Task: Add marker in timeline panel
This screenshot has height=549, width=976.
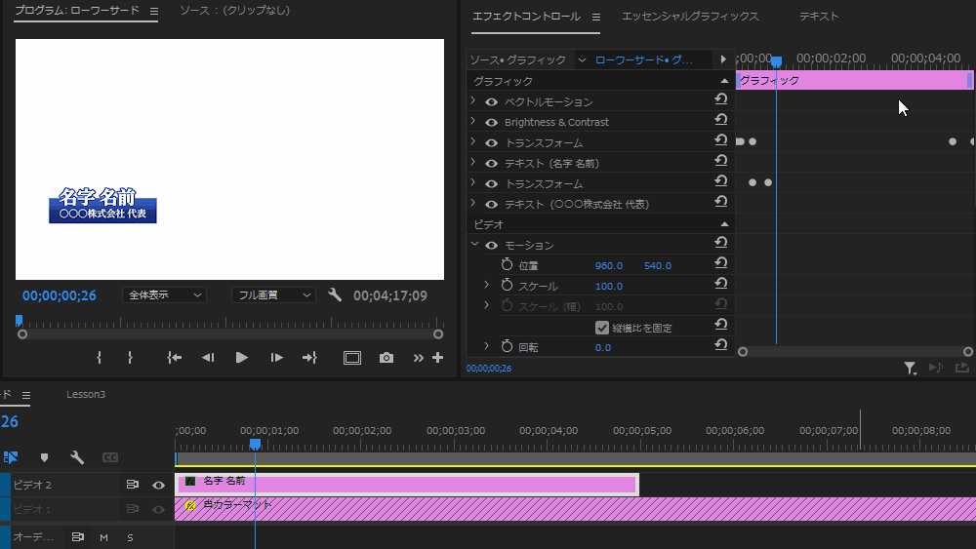Action: pos(44,457)
